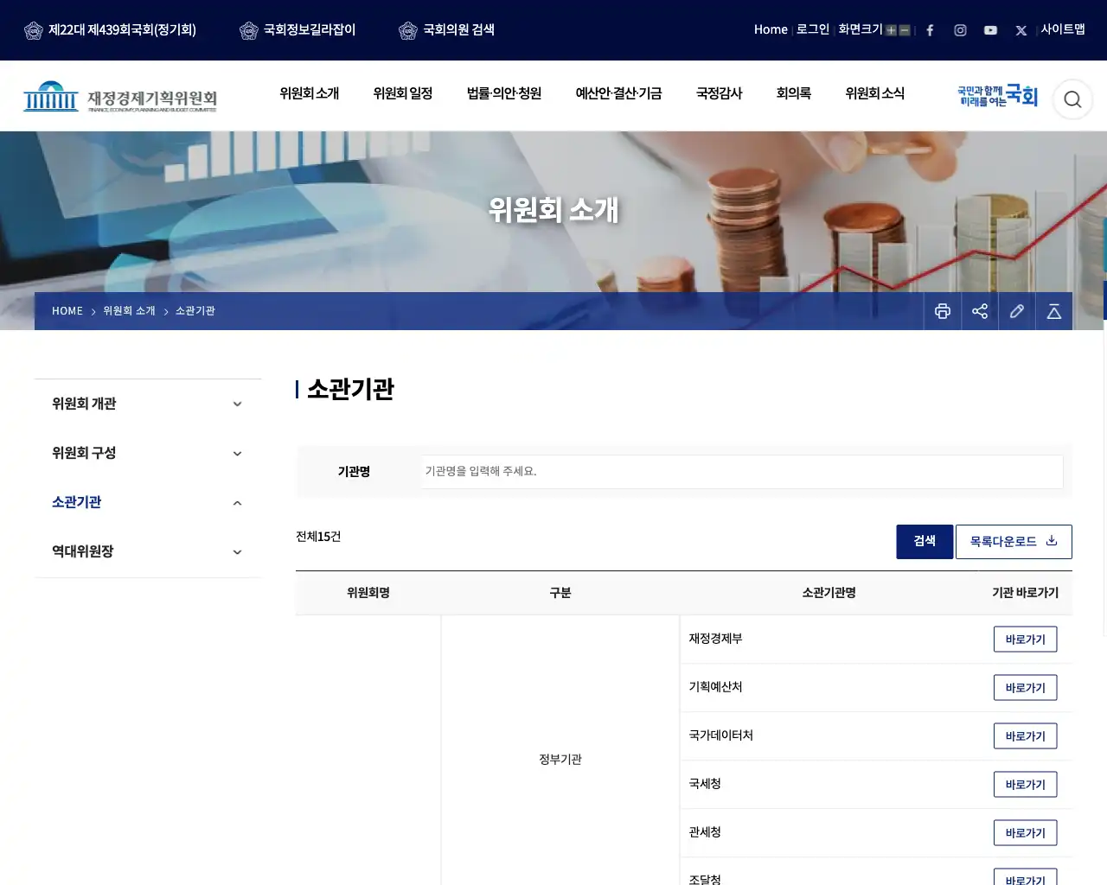Click 바로가기 for 재정경제부

pos(1026,640)
